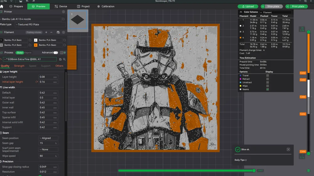Click the settings list icon beside Advanced toggle
Screen dimensions: 314x176
62,52
